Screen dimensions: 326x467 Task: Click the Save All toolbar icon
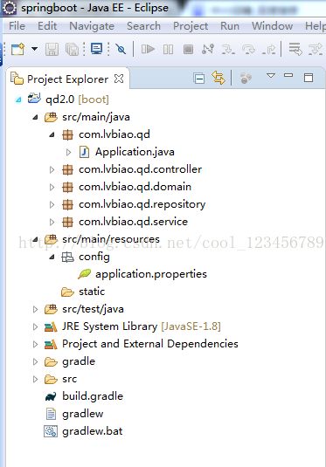[72, 49]
